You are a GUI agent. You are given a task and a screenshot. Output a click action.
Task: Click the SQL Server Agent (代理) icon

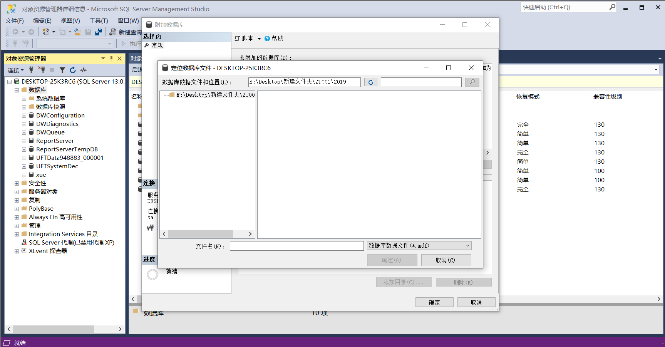24,242
